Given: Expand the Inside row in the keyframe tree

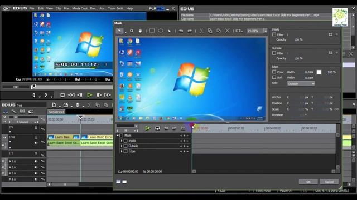Looking at the screenshot, I should coord(122,141).
